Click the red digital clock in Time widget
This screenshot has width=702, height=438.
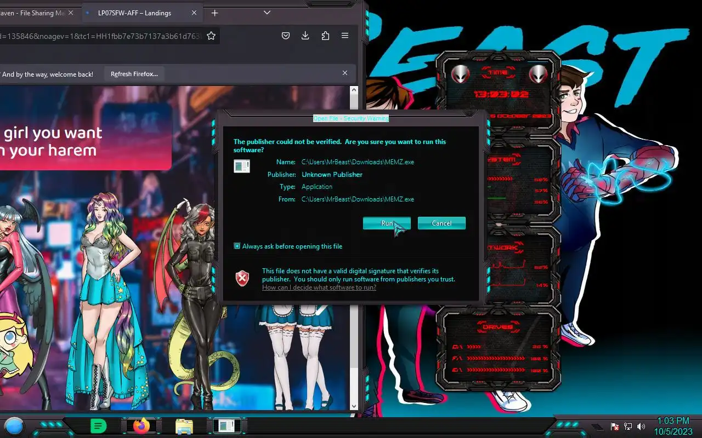[501, 94]
